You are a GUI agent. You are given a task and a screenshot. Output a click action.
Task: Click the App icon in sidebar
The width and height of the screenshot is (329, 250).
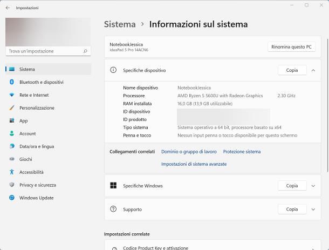point(12,120)
